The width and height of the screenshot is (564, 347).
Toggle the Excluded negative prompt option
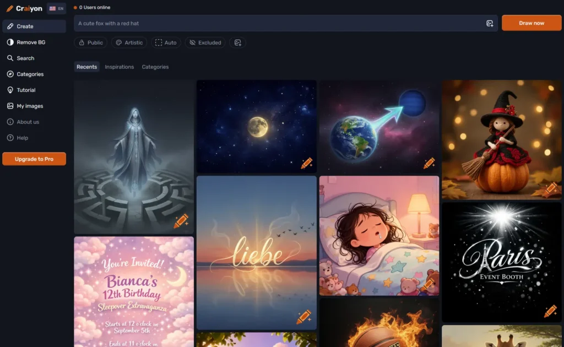205,42
